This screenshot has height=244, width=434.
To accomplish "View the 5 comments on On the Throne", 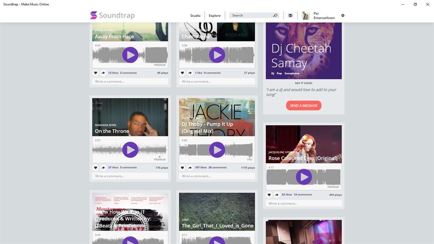I will click(128, 167).
